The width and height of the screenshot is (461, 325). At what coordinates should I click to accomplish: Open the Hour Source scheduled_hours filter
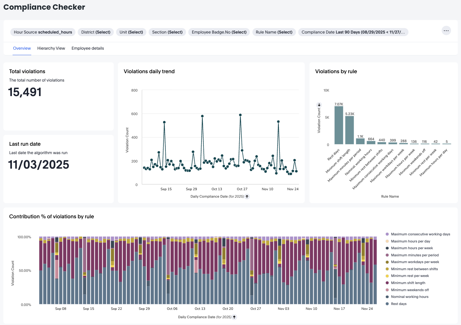(43, 32)
